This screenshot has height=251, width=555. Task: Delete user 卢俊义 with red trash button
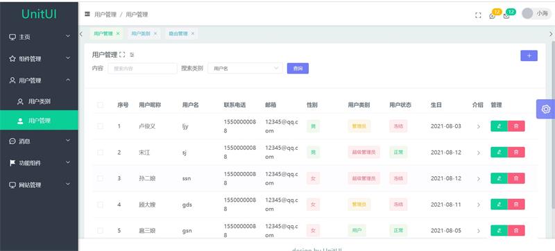click(516, 126)
